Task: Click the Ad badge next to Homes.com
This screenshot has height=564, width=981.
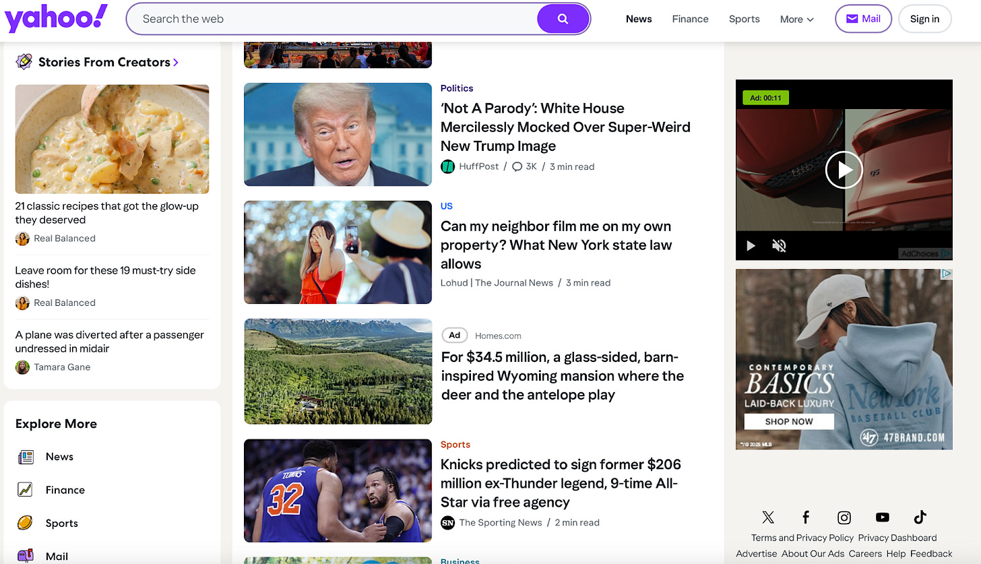Action: (x=455, y=336)
